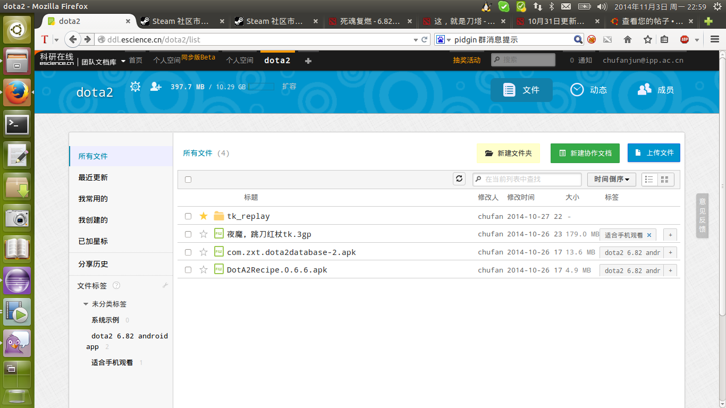
Task: Add a tag to com.zxt.dota2database-2.apk row
Action: tap(670, 252)
